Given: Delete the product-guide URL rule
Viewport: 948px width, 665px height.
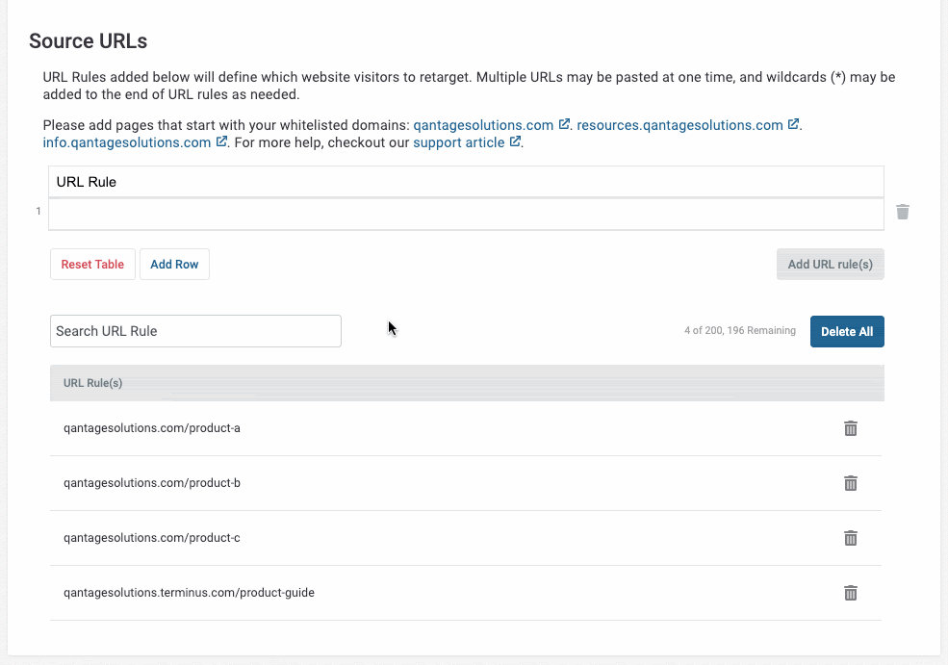Looking at the screenshot, I should coord(851,593).
